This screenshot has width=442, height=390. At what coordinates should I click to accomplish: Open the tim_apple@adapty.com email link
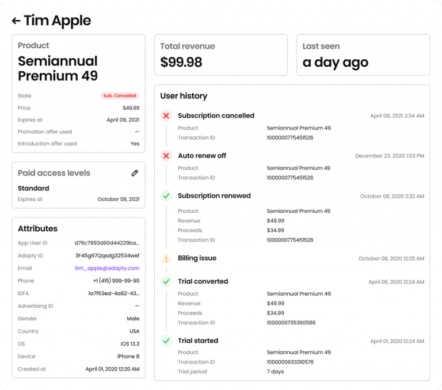click(x=107, y=268)
